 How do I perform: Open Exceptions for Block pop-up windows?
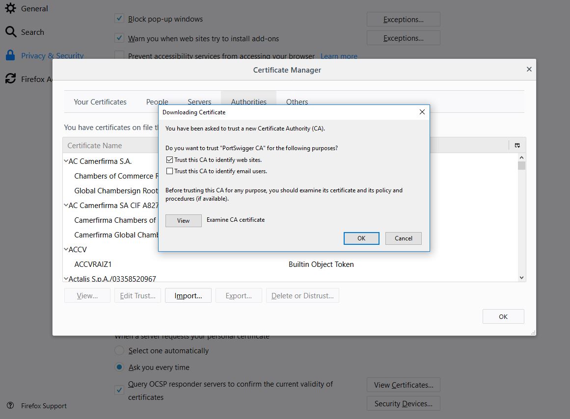[403, 19]
